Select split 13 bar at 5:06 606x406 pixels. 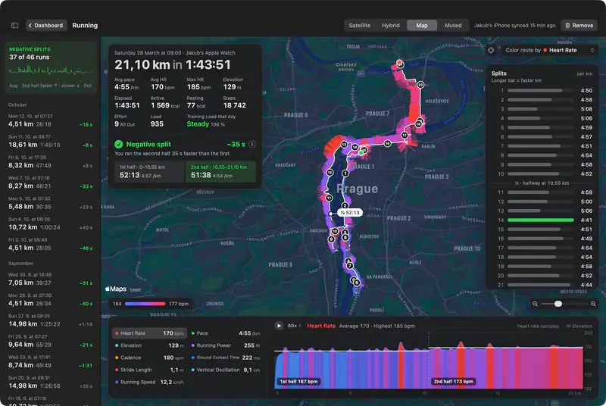coord(542,211)
